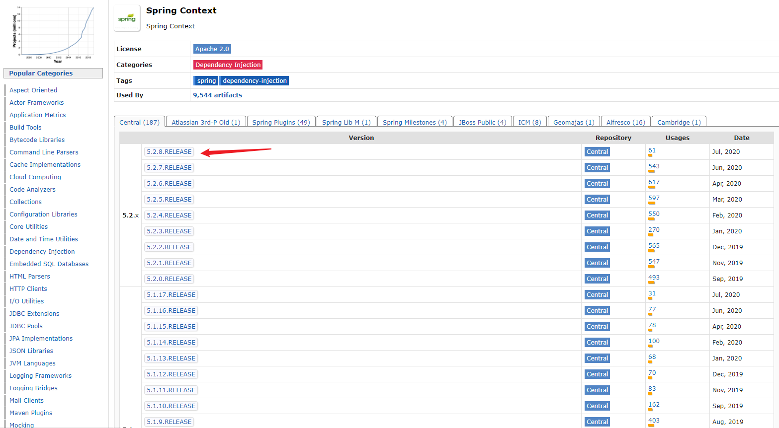Open the 617 usages link
This screenshot has width=779, height=428.
point(654,182)
